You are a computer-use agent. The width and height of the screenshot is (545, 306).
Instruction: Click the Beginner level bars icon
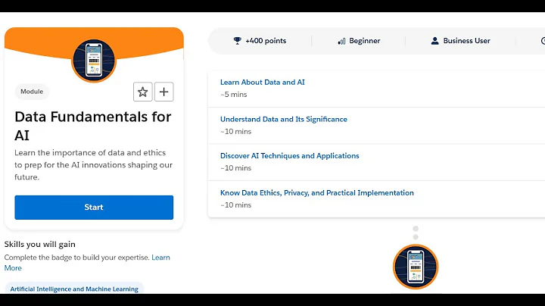coord(341,41)
